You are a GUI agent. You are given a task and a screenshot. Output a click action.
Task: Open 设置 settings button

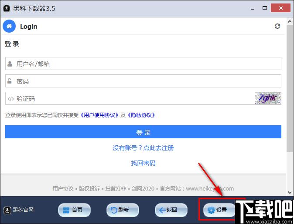(219, 210)
